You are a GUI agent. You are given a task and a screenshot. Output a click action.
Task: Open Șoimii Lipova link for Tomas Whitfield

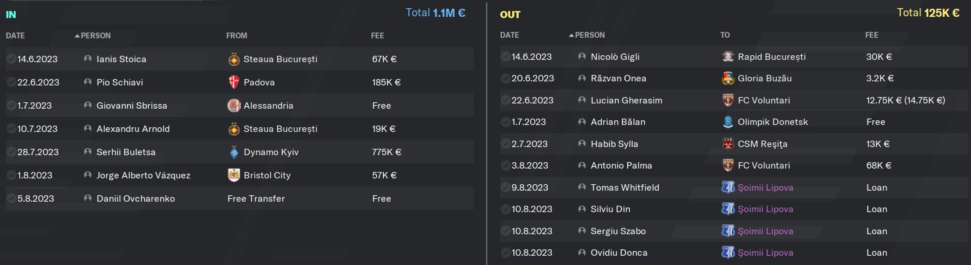click(765, 188)
